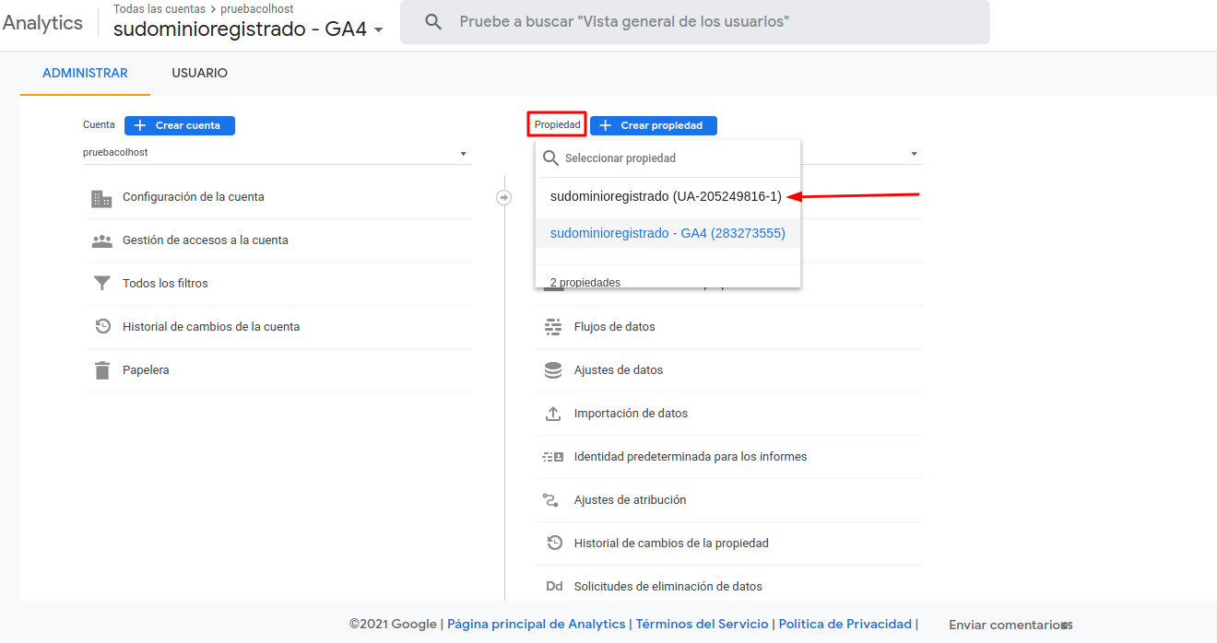
Task: Click the 2 propiedades count text
Action: point(585,283)
